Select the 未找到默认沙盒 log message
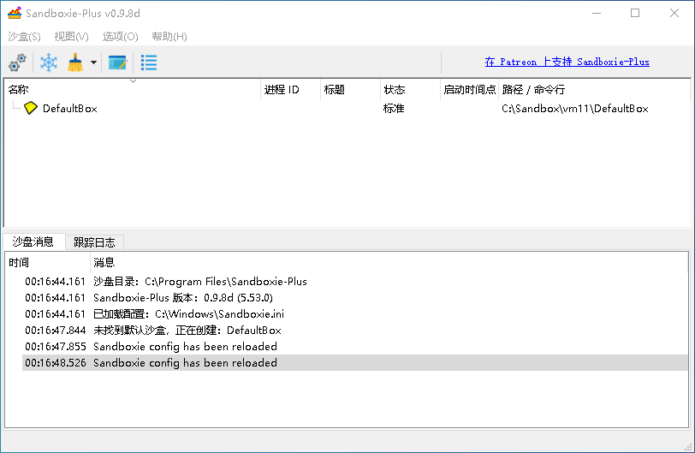Screen dimensions: 695x453 (354, 331)
